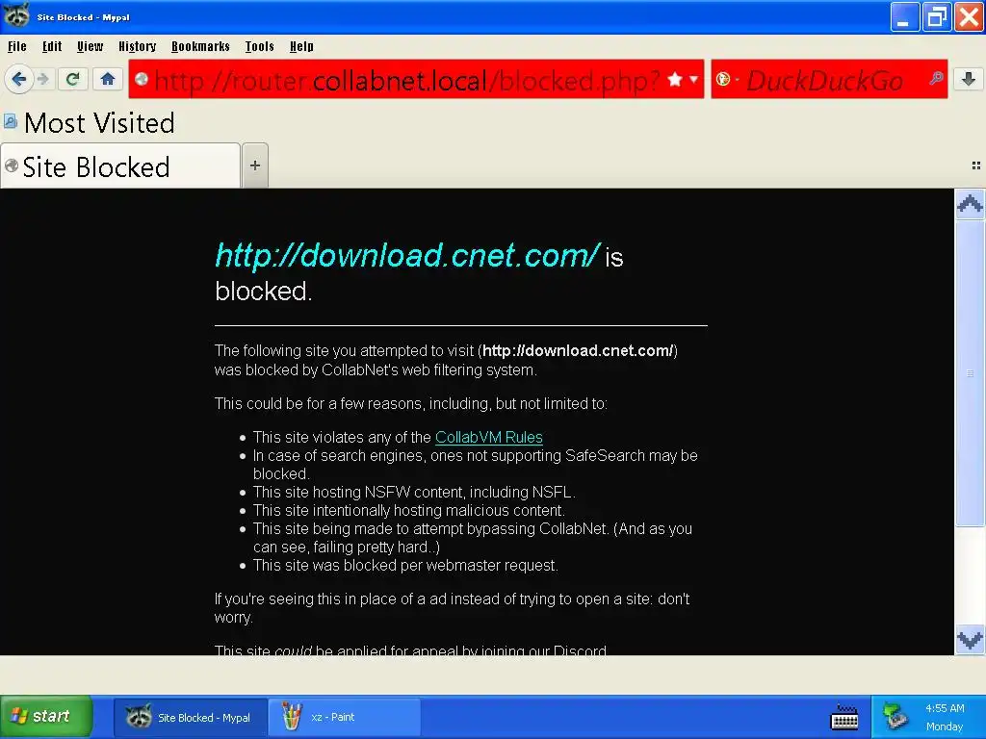
Task: Click the vertical scrollbar thumb
Action: [x=970, y=372]
